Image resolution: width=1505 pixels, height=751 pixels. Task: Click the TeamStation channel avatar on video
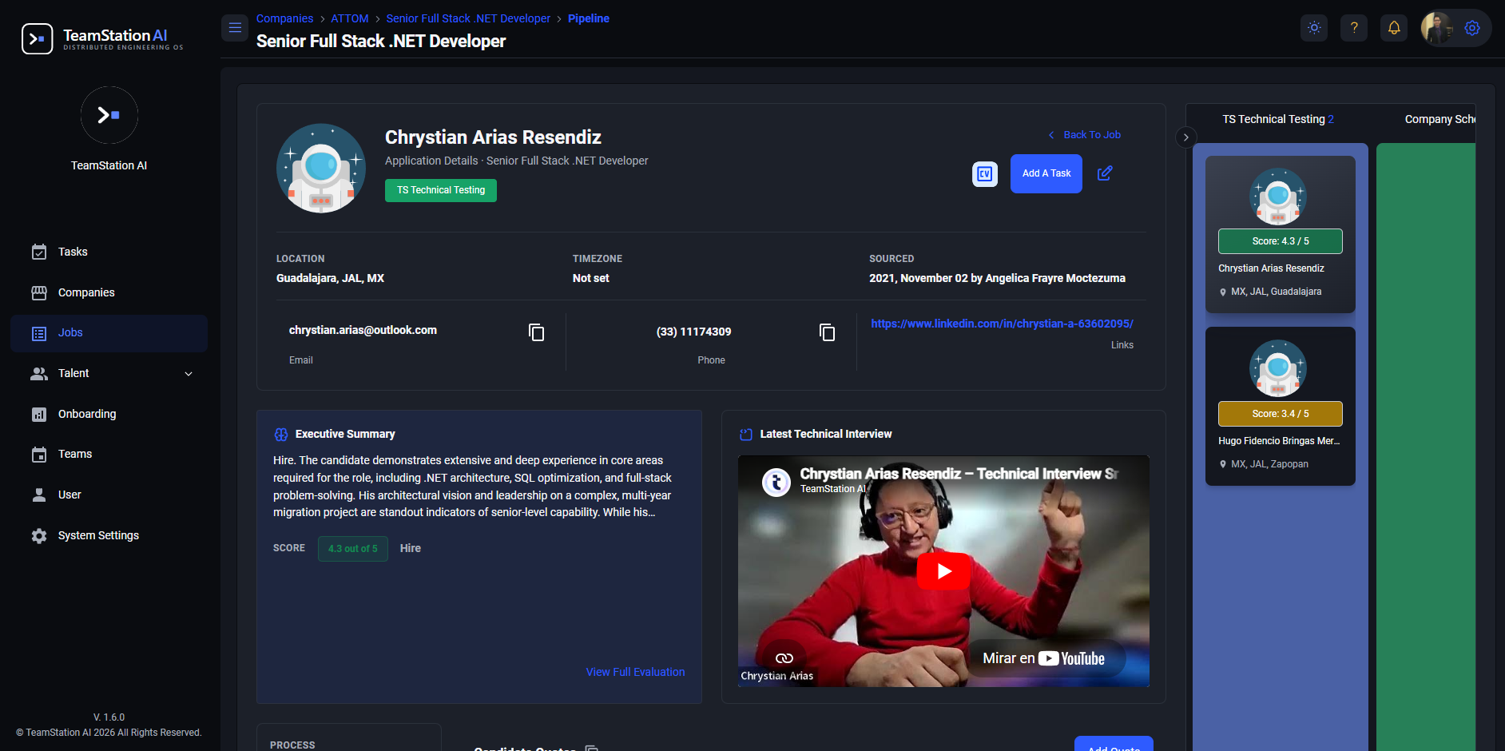[x=776, y=482]
